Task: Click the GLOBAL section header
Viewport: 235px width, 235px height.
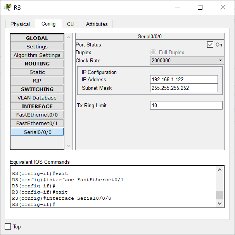Action: click(37, 38)
